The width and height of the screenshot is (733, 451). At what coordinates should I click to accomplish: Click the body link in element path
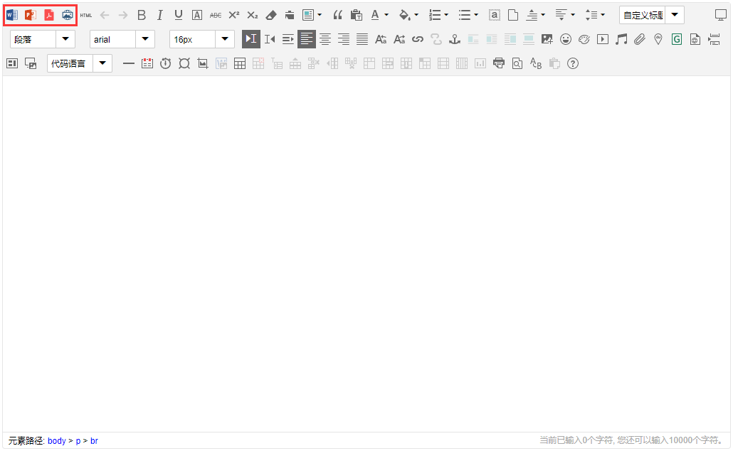[x=57, y=440]
